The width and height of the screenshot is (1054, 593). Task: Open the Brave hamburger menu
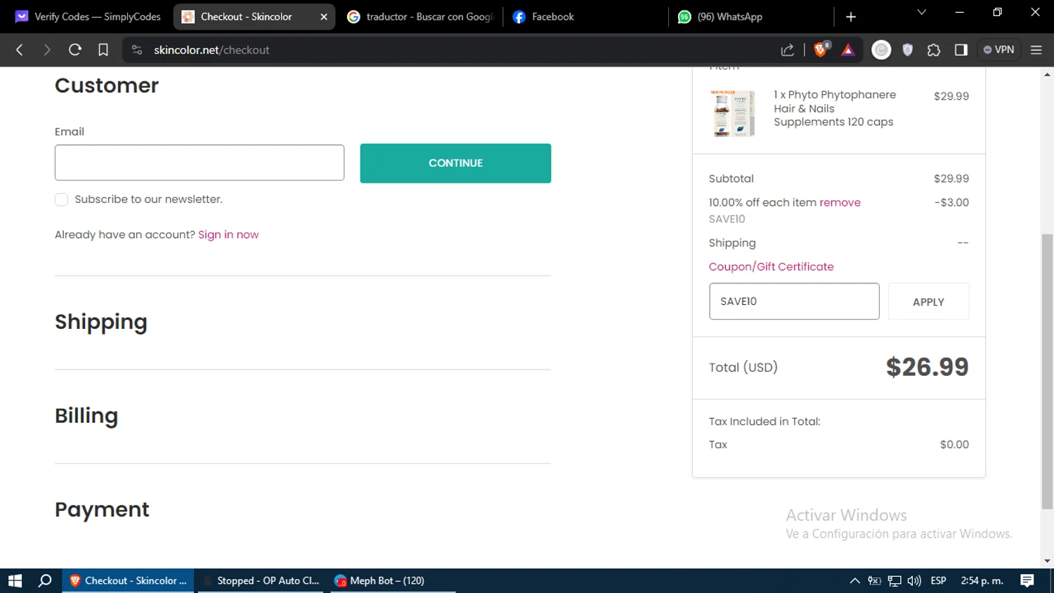point(1036,50)
